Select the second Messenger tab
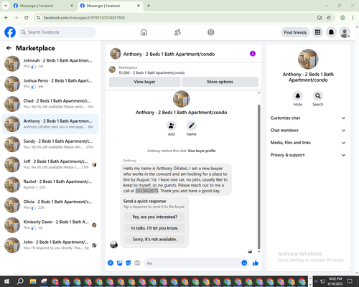 point(110,6)
